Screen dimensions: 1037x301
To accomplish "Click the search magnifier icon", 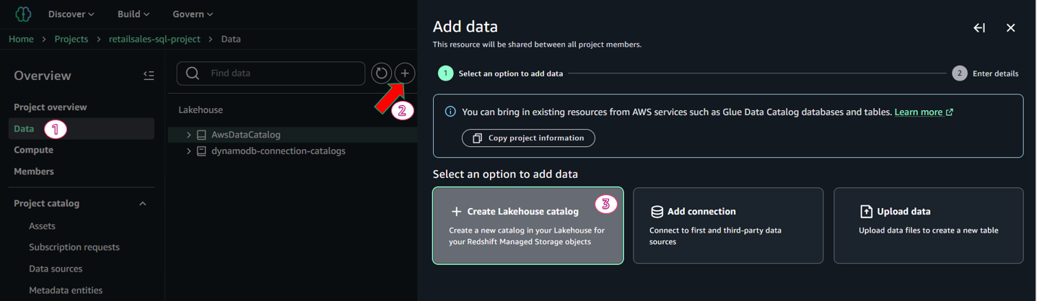I will [193, 73].
